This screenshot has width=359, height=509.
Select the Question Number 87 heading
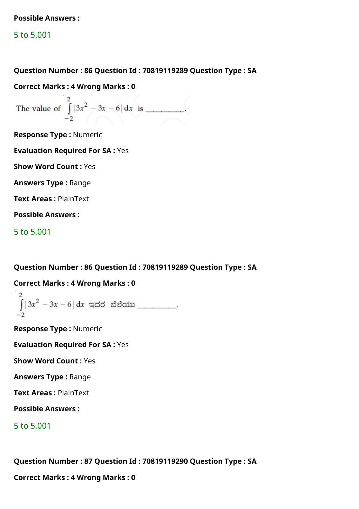pos(135,461)
